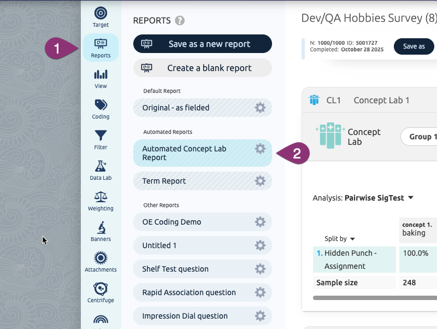The image size is (437, 329).
Task: Expand the Split by dropdown
Action: 340,239
